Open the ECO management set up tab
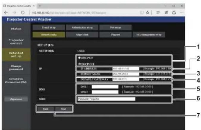Viewport: 201px width, 130px height. (x=149, y=35)
